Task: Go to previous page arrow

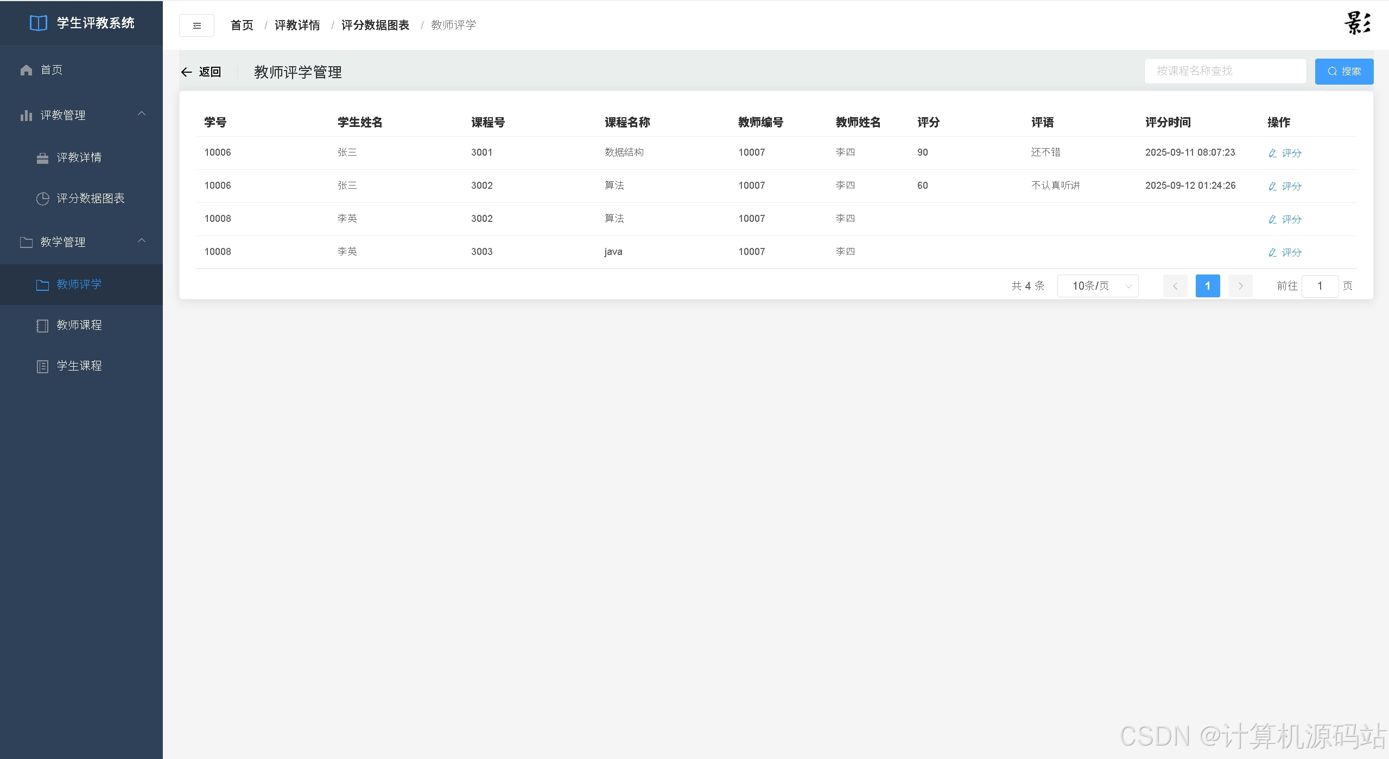Action: pyautogui.click(x=1175, y=286)
